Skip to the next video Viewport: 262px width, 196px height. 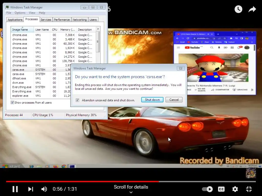pyautogui.click(x=31, y=189)
